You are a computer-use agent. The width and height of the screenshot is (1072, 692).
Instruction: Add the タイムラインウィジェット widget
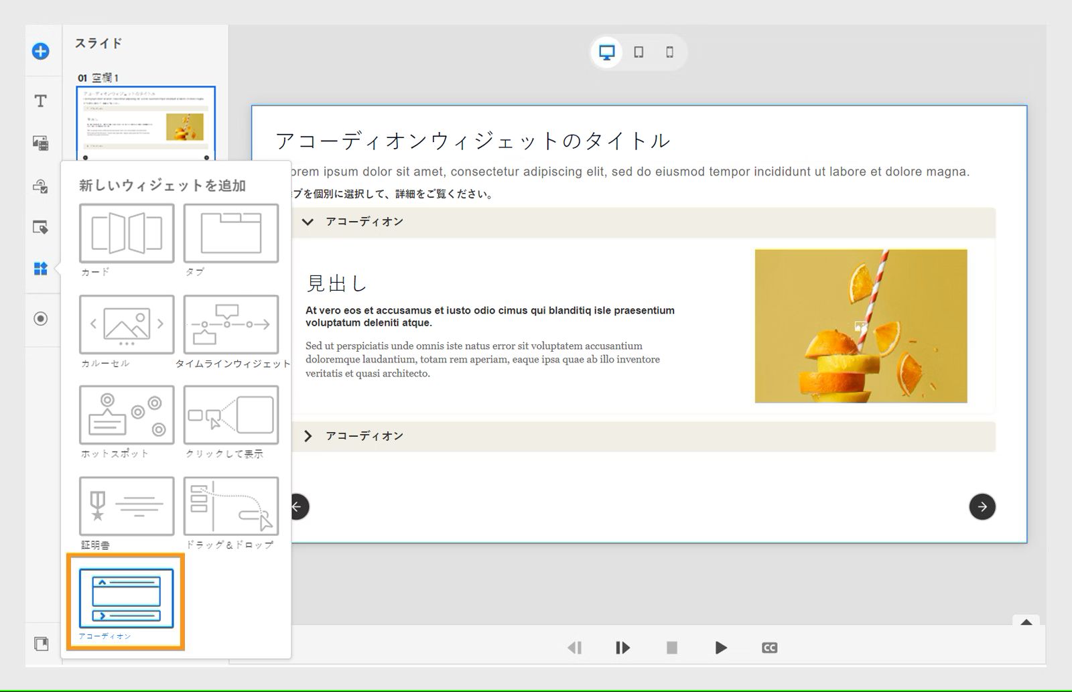(x=231, y=325)
